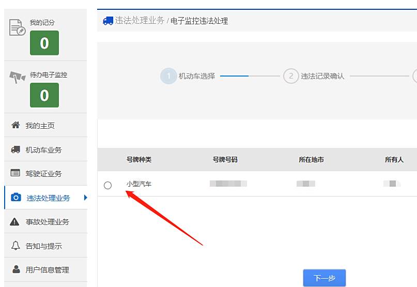This screenshot has height=287, width=417.
Task: Click the blue truck breadcrumb icon
Action: click(x=108, y=21)
